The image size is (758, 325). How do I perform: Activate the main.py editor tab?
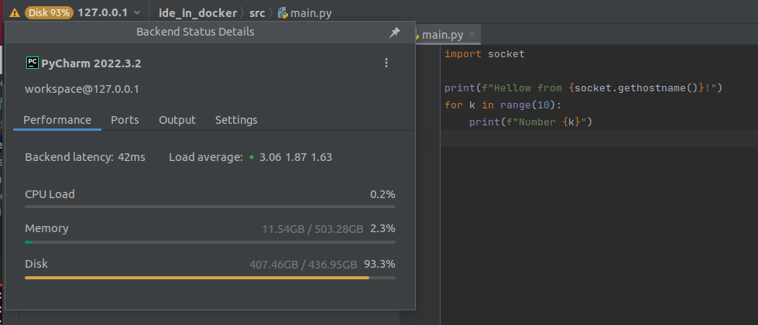tap(441, 35)
